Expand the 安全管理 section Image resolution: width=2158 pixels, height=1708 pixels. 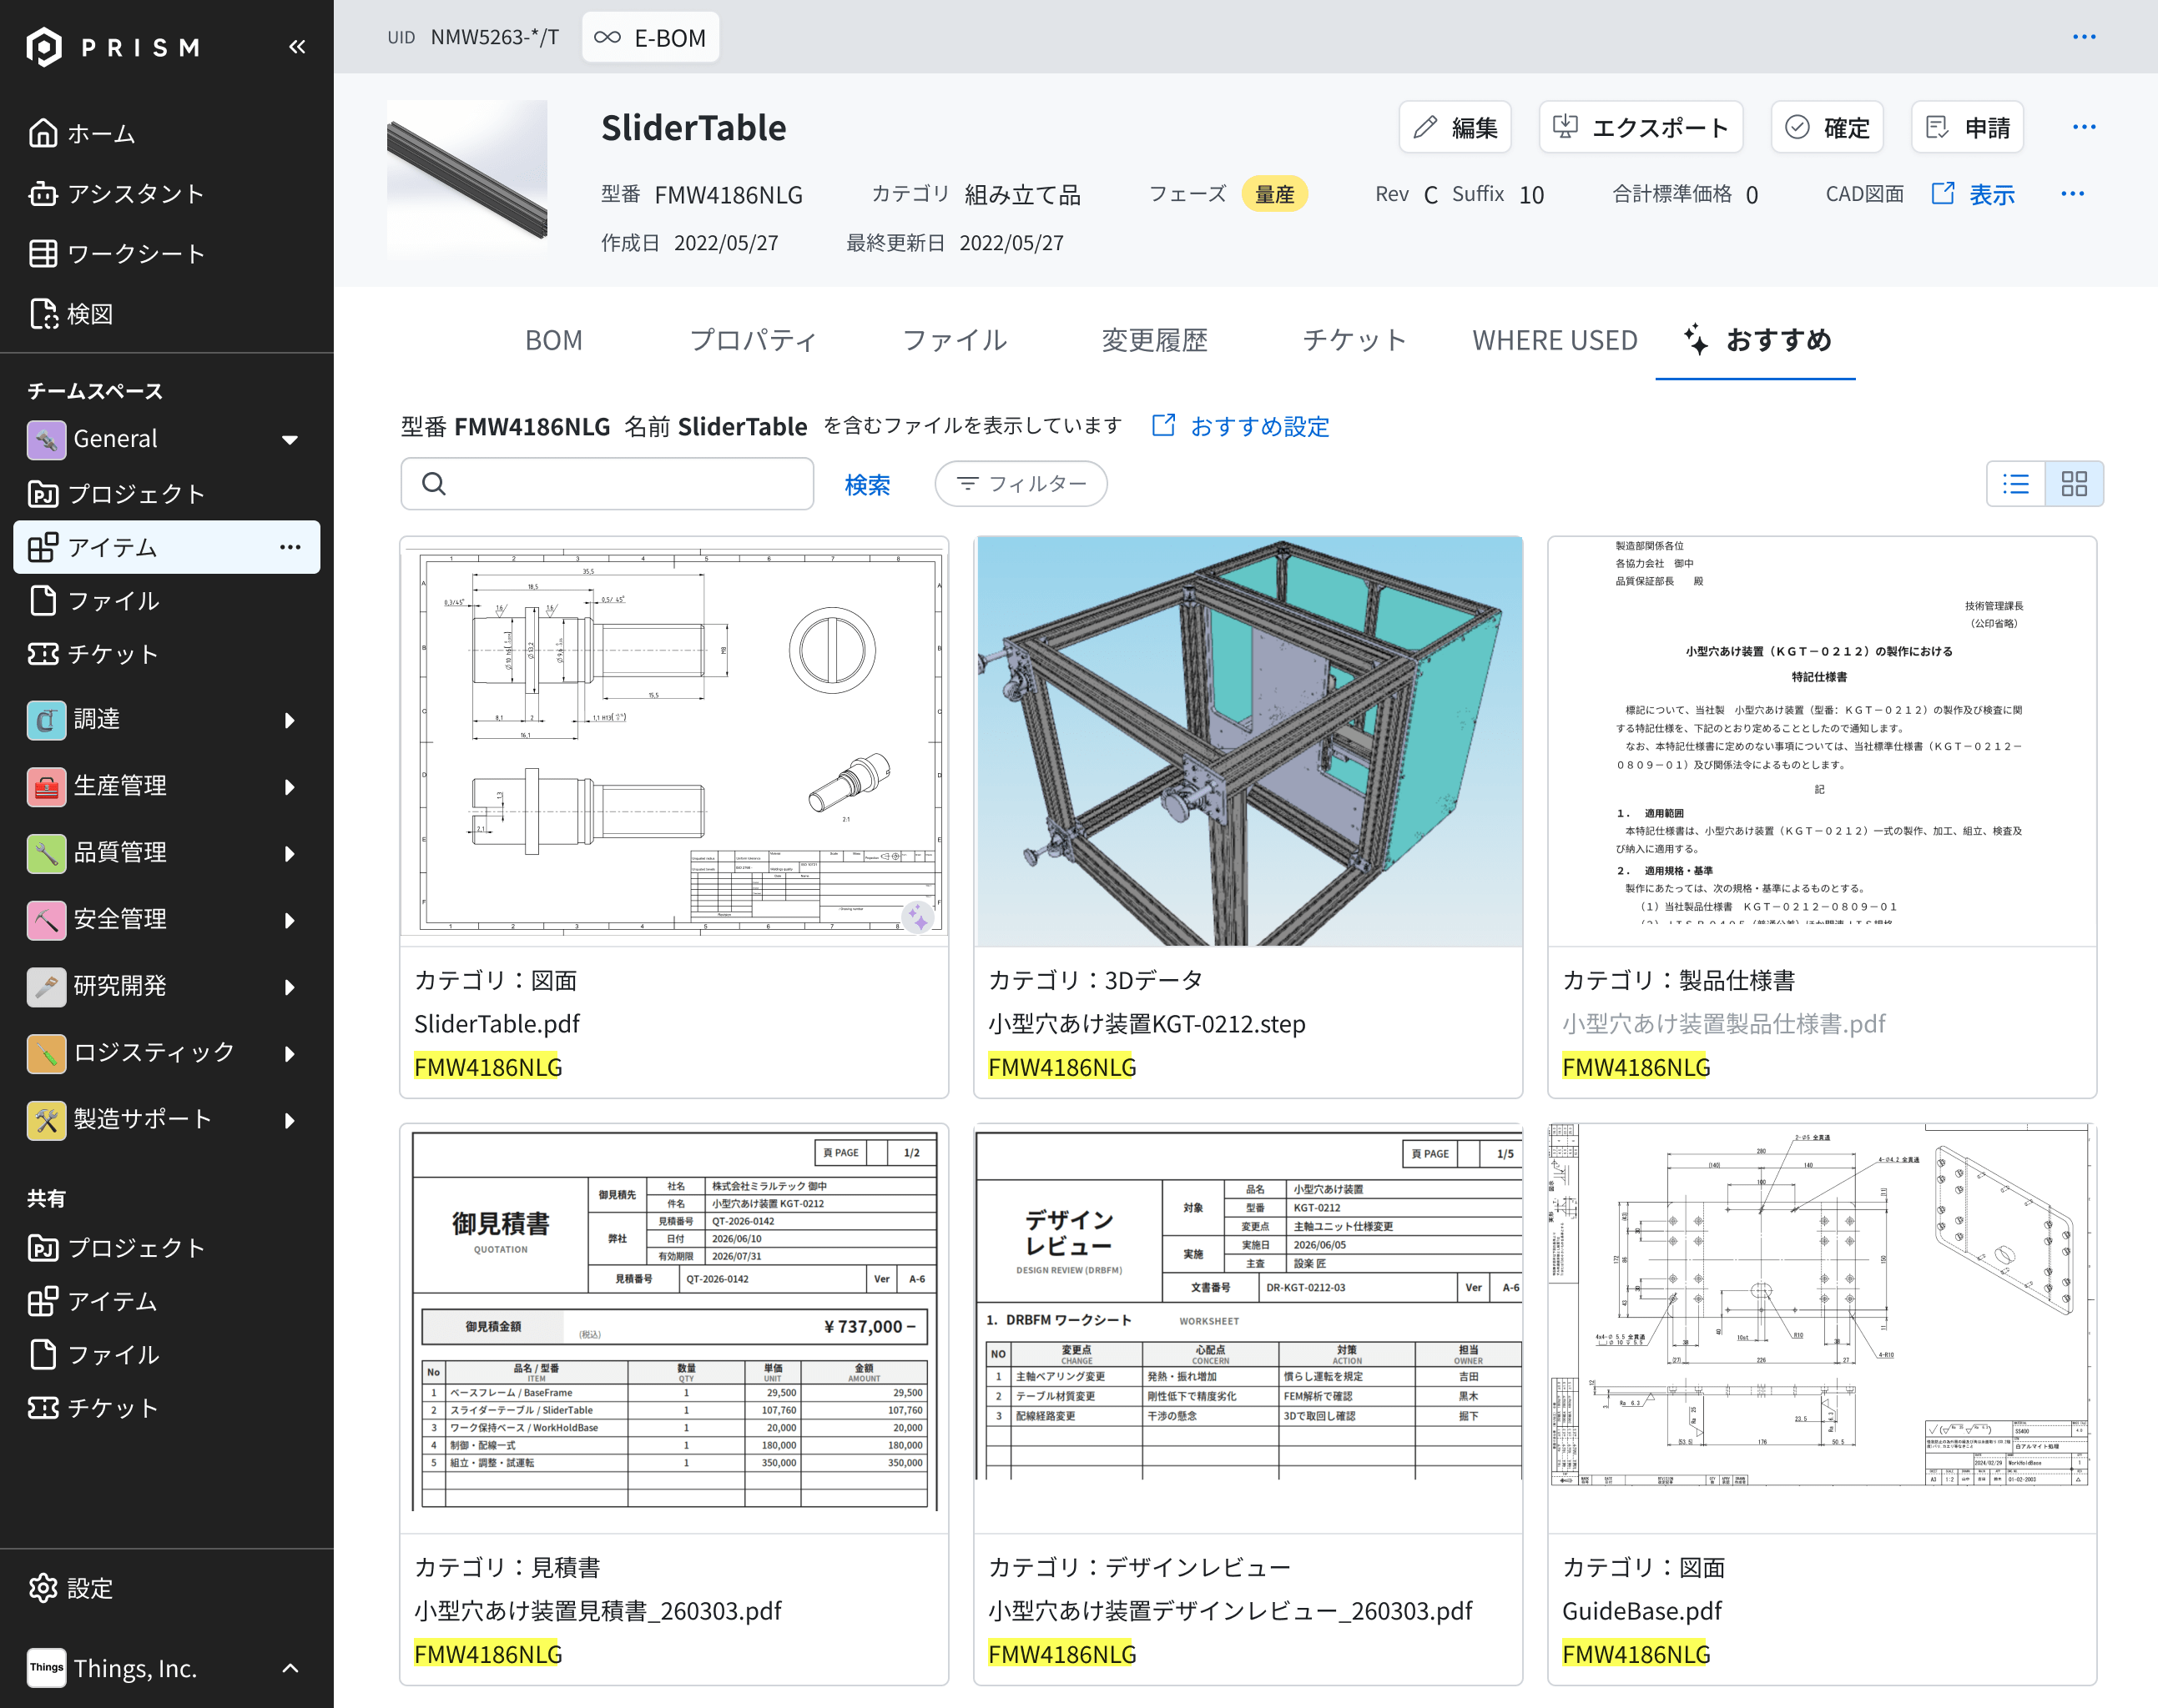point(290,920)
